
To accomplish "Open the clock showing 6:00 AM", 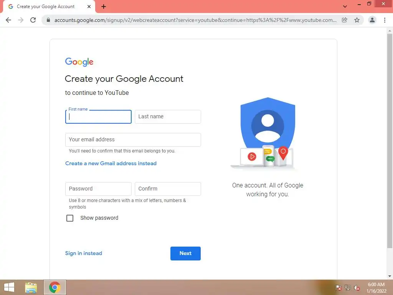I will [x=376, y=288].
